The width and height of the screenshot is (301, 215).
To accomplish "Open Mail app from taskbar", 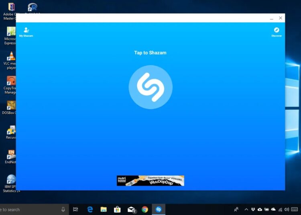I will (132, 210).
